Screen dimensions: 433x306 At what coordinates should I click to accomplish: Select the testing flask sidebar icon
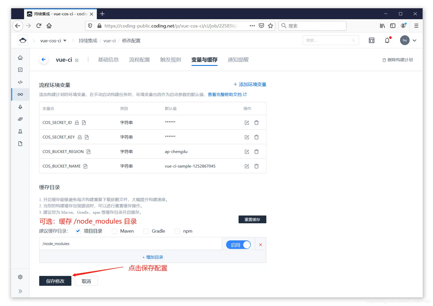click(20, 131)
